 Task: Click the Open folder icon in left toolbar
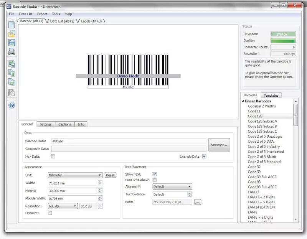click(x=12, y=34)
